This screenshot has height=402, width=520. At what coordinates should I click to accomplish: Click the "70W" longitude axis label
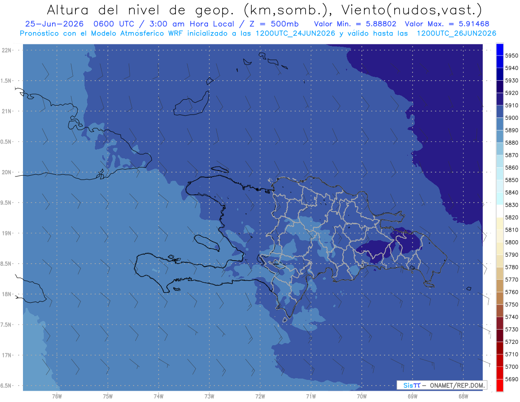pyautogui.click(x=362, y=396)
